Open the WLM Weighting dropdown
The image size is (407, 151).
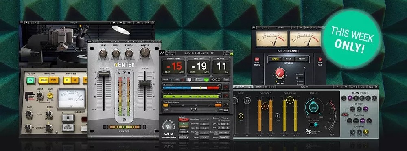pos(184,137)
